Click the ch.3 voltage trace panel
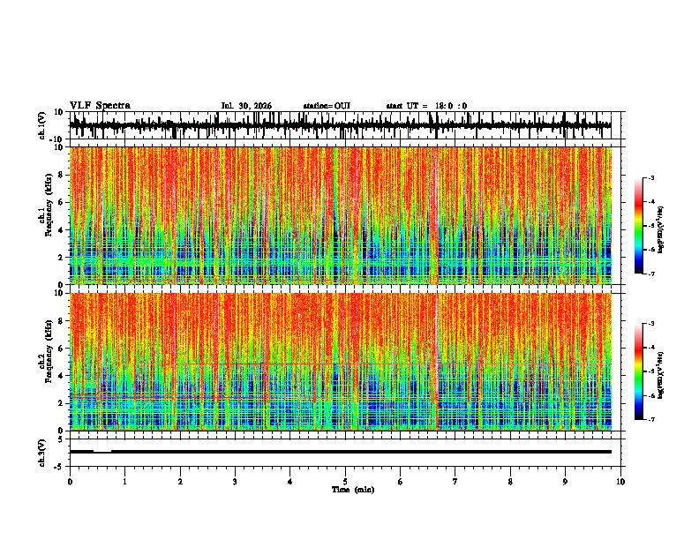Image resolution: width=699 pixels, height=540 pixels. [x=344, y=453]
